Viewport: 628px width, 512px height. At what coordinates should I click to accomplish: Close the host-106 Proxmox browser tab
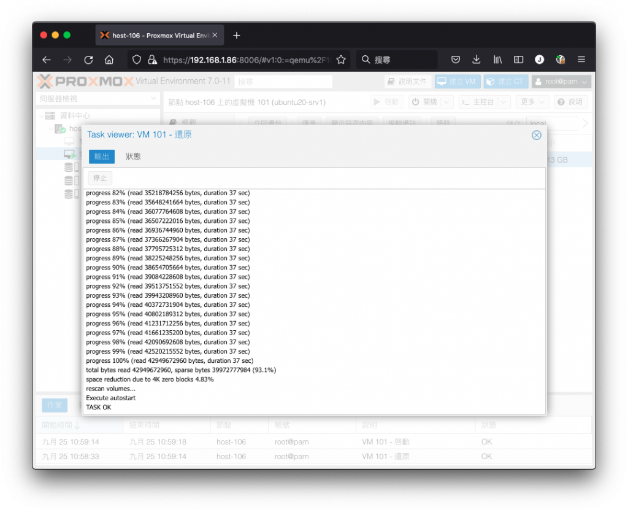click(215, 35)
